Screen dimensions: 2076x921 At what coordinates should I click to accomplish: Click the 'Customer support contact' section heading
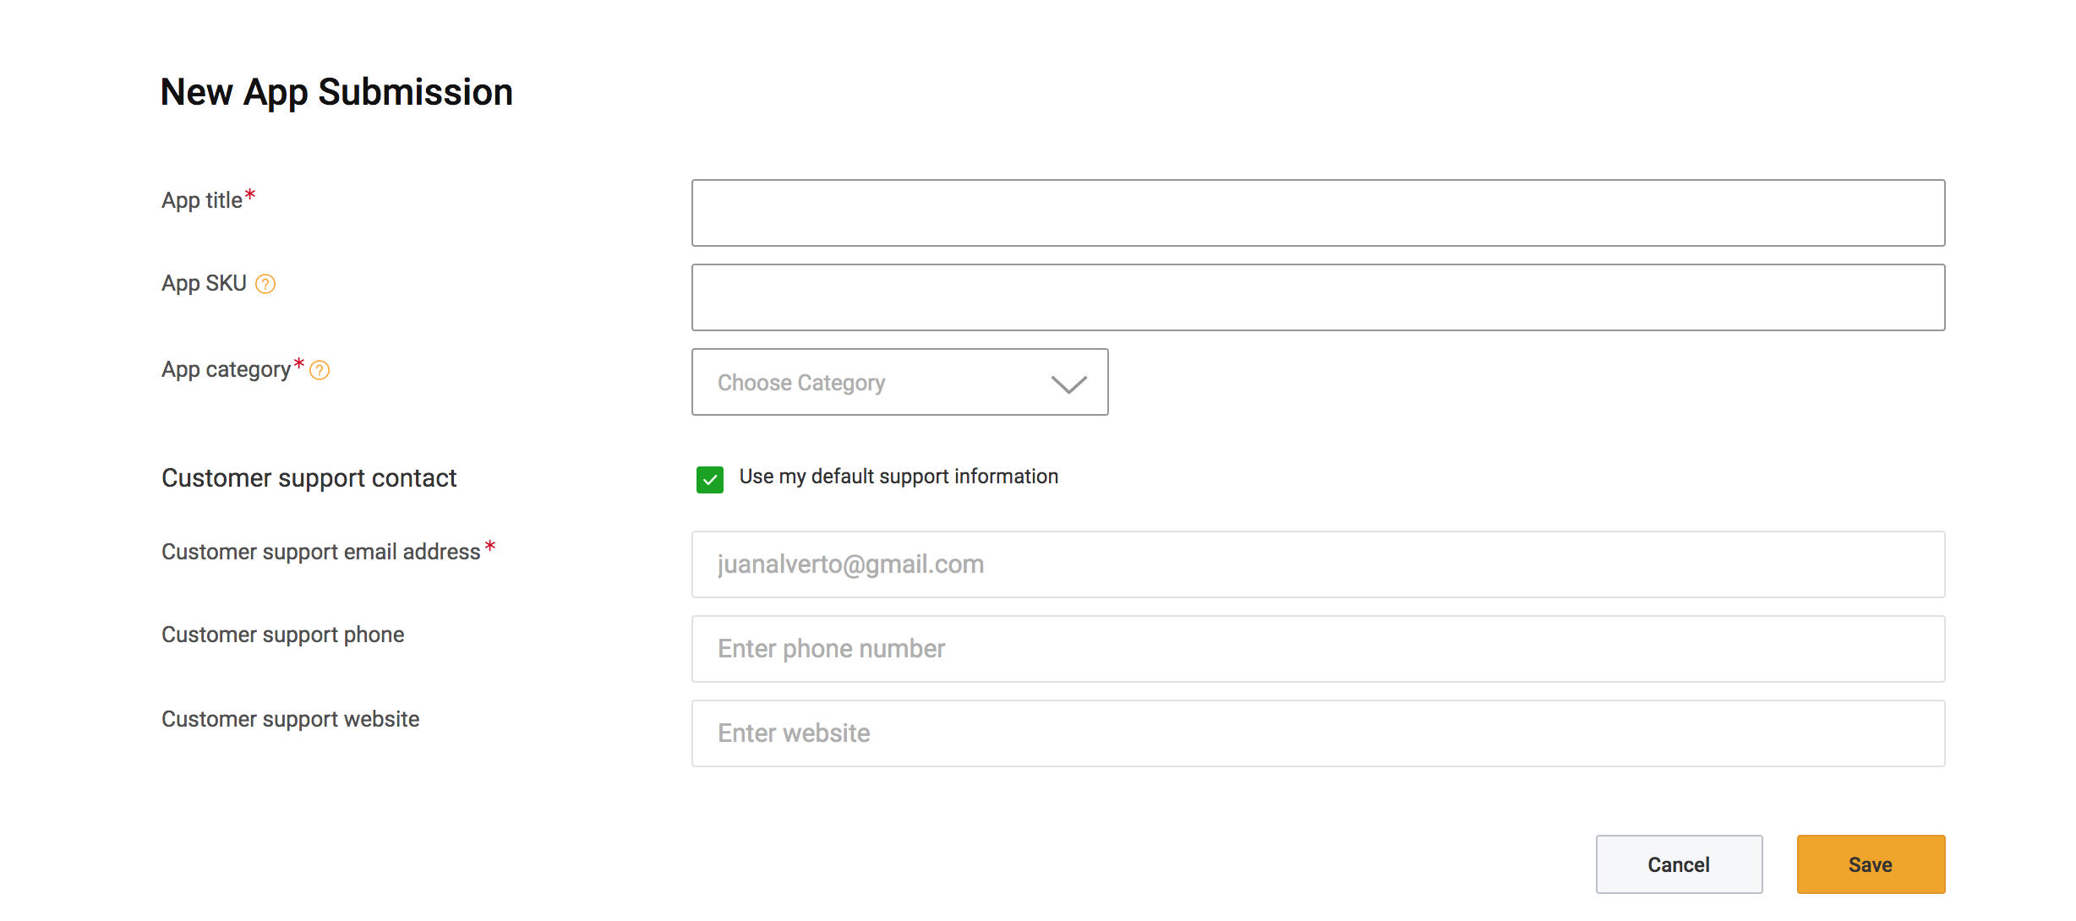click(x=309, y=478)
